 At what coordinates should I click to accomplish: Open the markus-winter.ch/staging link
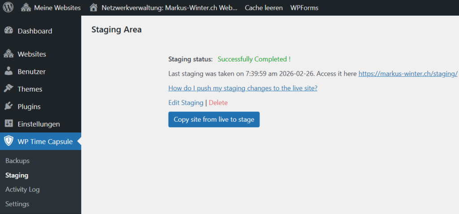point(407,74)
